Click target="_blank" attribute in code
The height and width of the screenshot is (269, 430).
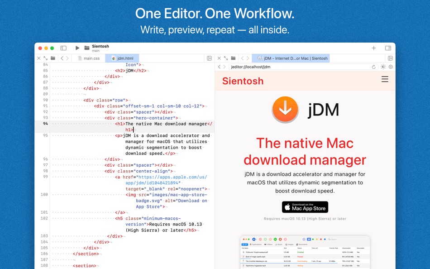coord(145,189)
